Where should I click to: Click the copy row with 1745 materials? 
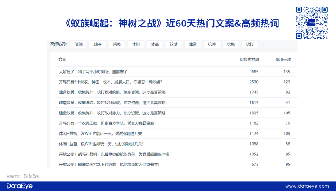[177, 92]
